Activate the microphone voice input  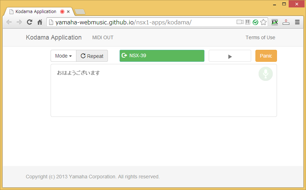265,74
